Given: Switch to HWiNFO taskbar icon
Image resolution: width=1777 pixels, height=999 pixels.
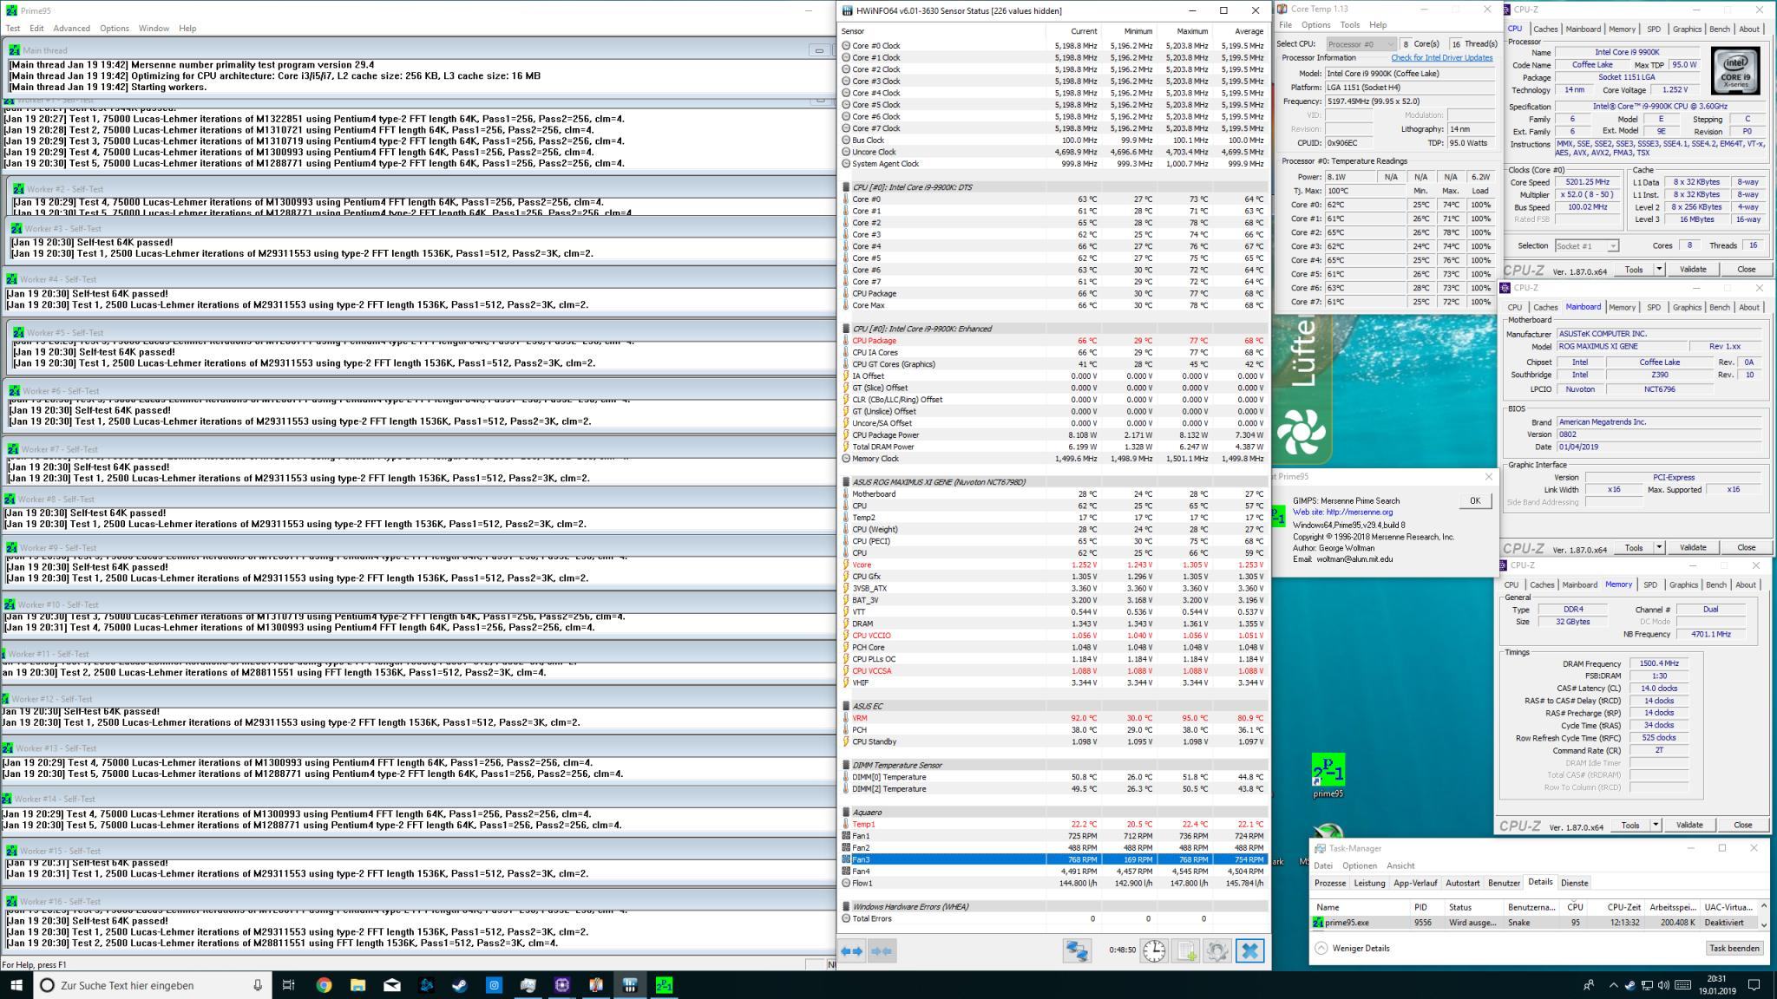Looking at the screenshot, I should tap(630, 985).
